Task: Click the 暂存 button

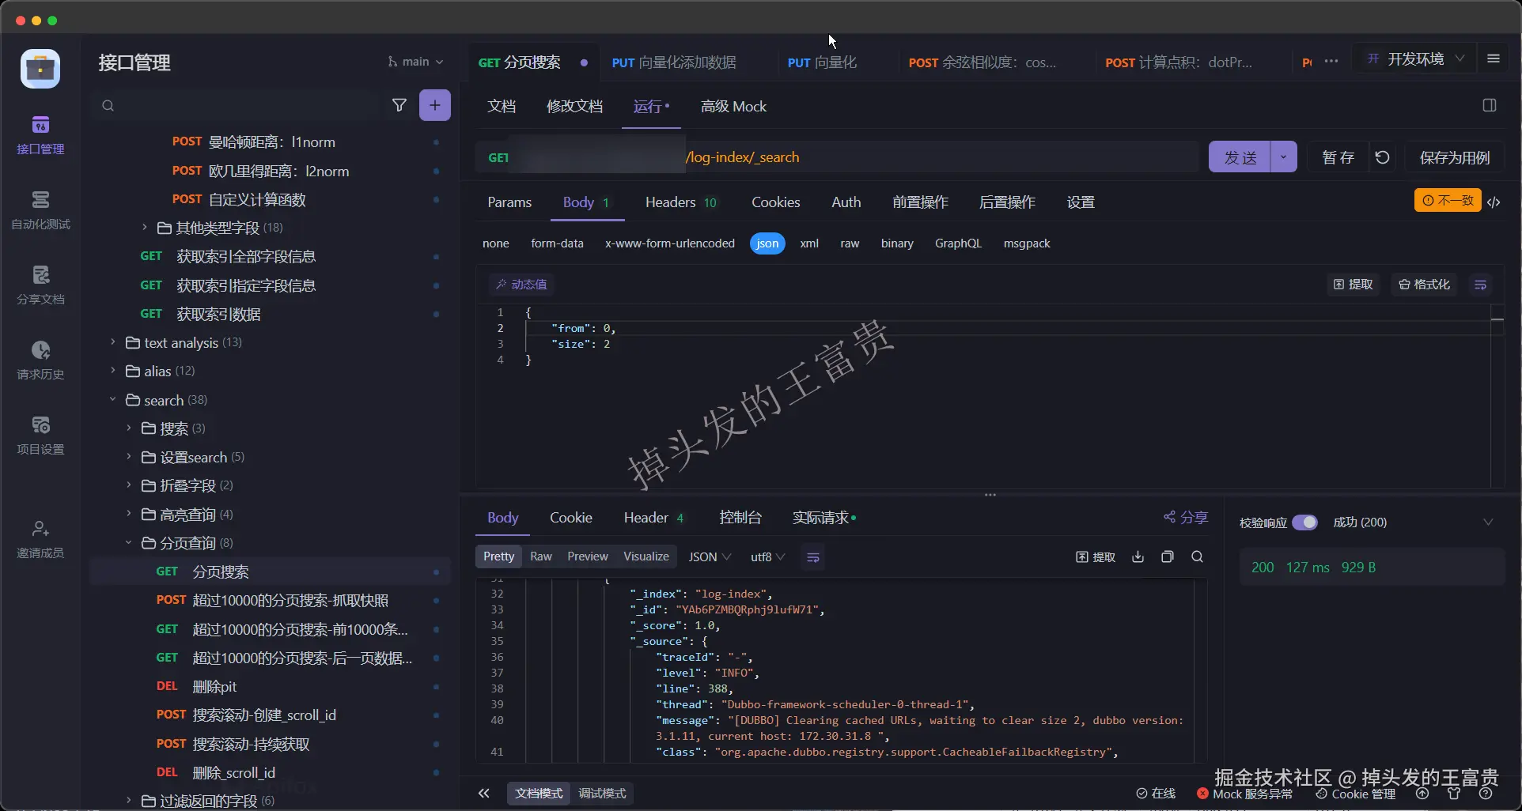Action: [x=1338, y=157]
